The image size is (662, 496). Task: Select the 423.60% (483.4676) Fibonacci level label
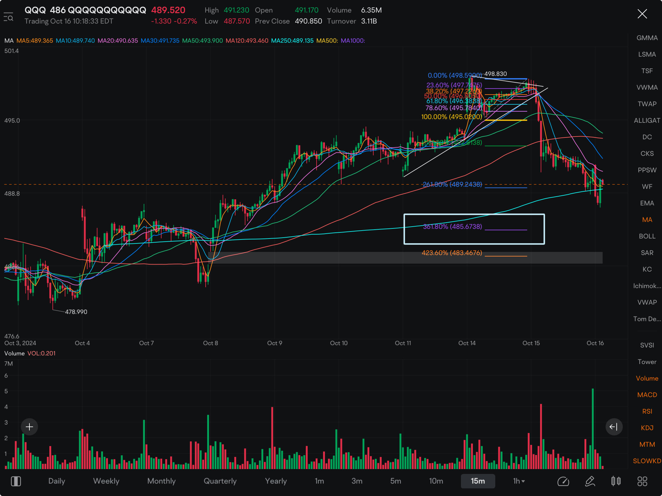coord(452,253)
